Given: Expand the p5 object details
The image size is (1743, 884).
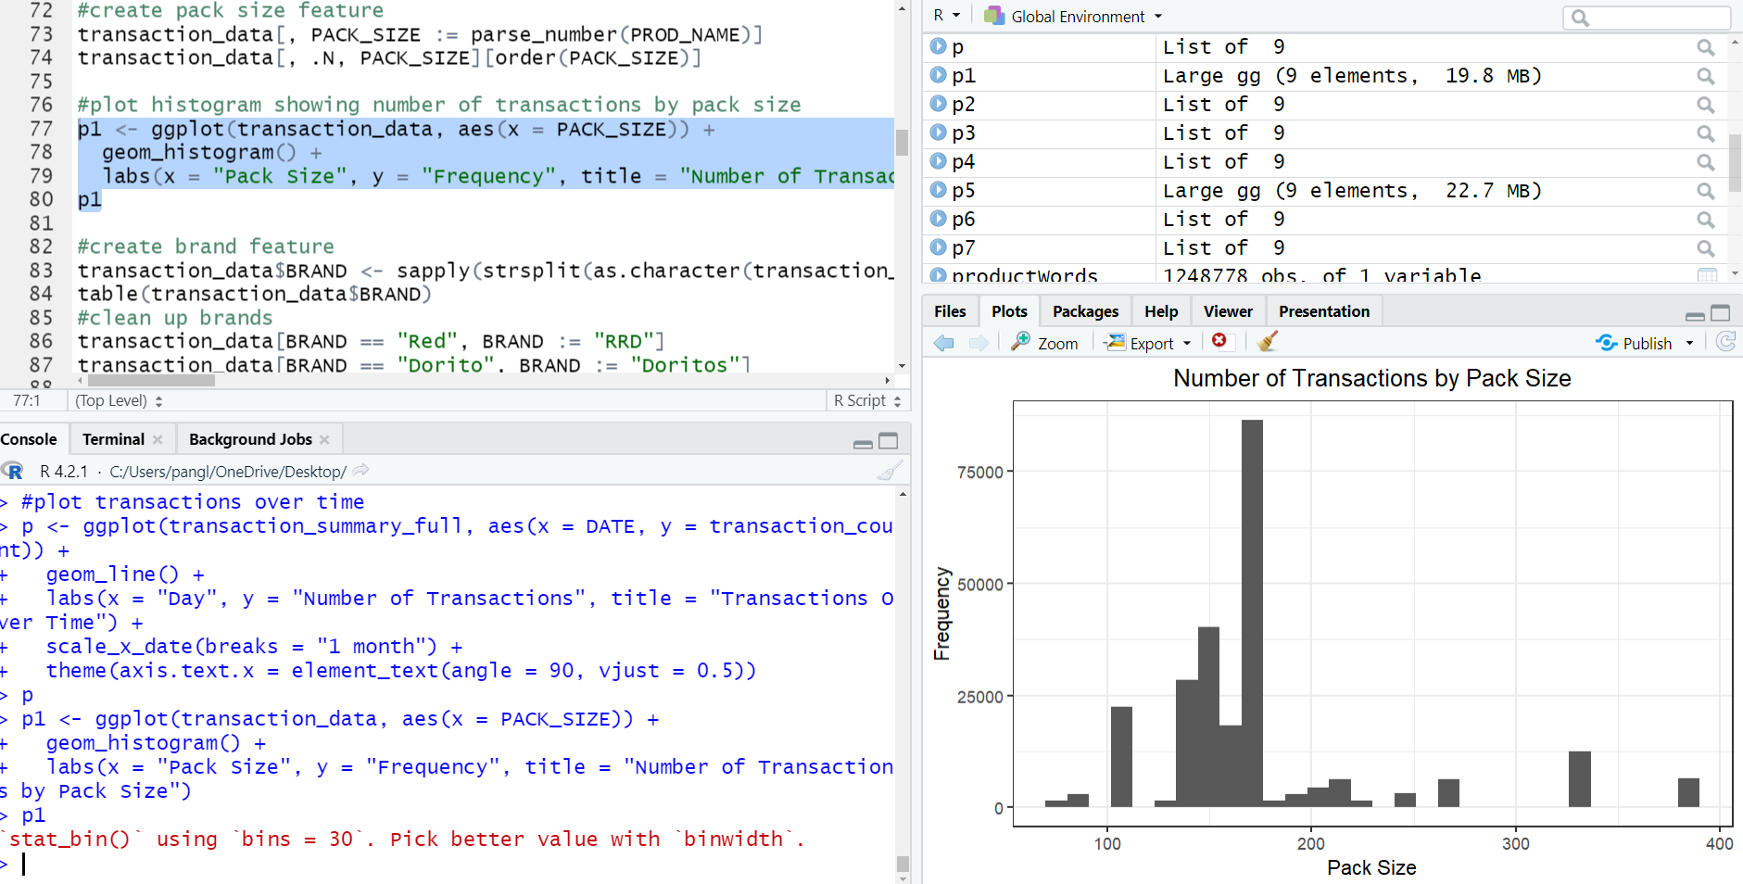Looking at the screenshot, I should [x=938, y=190].
